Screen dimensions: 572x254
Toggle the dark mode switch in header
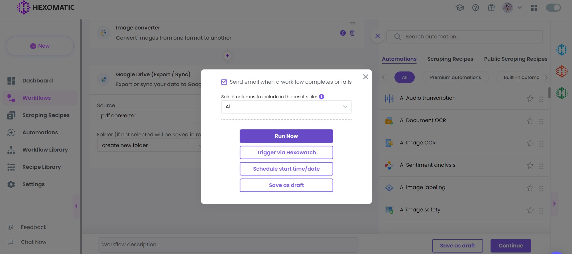pyautogui.click(x=553, y=8)
